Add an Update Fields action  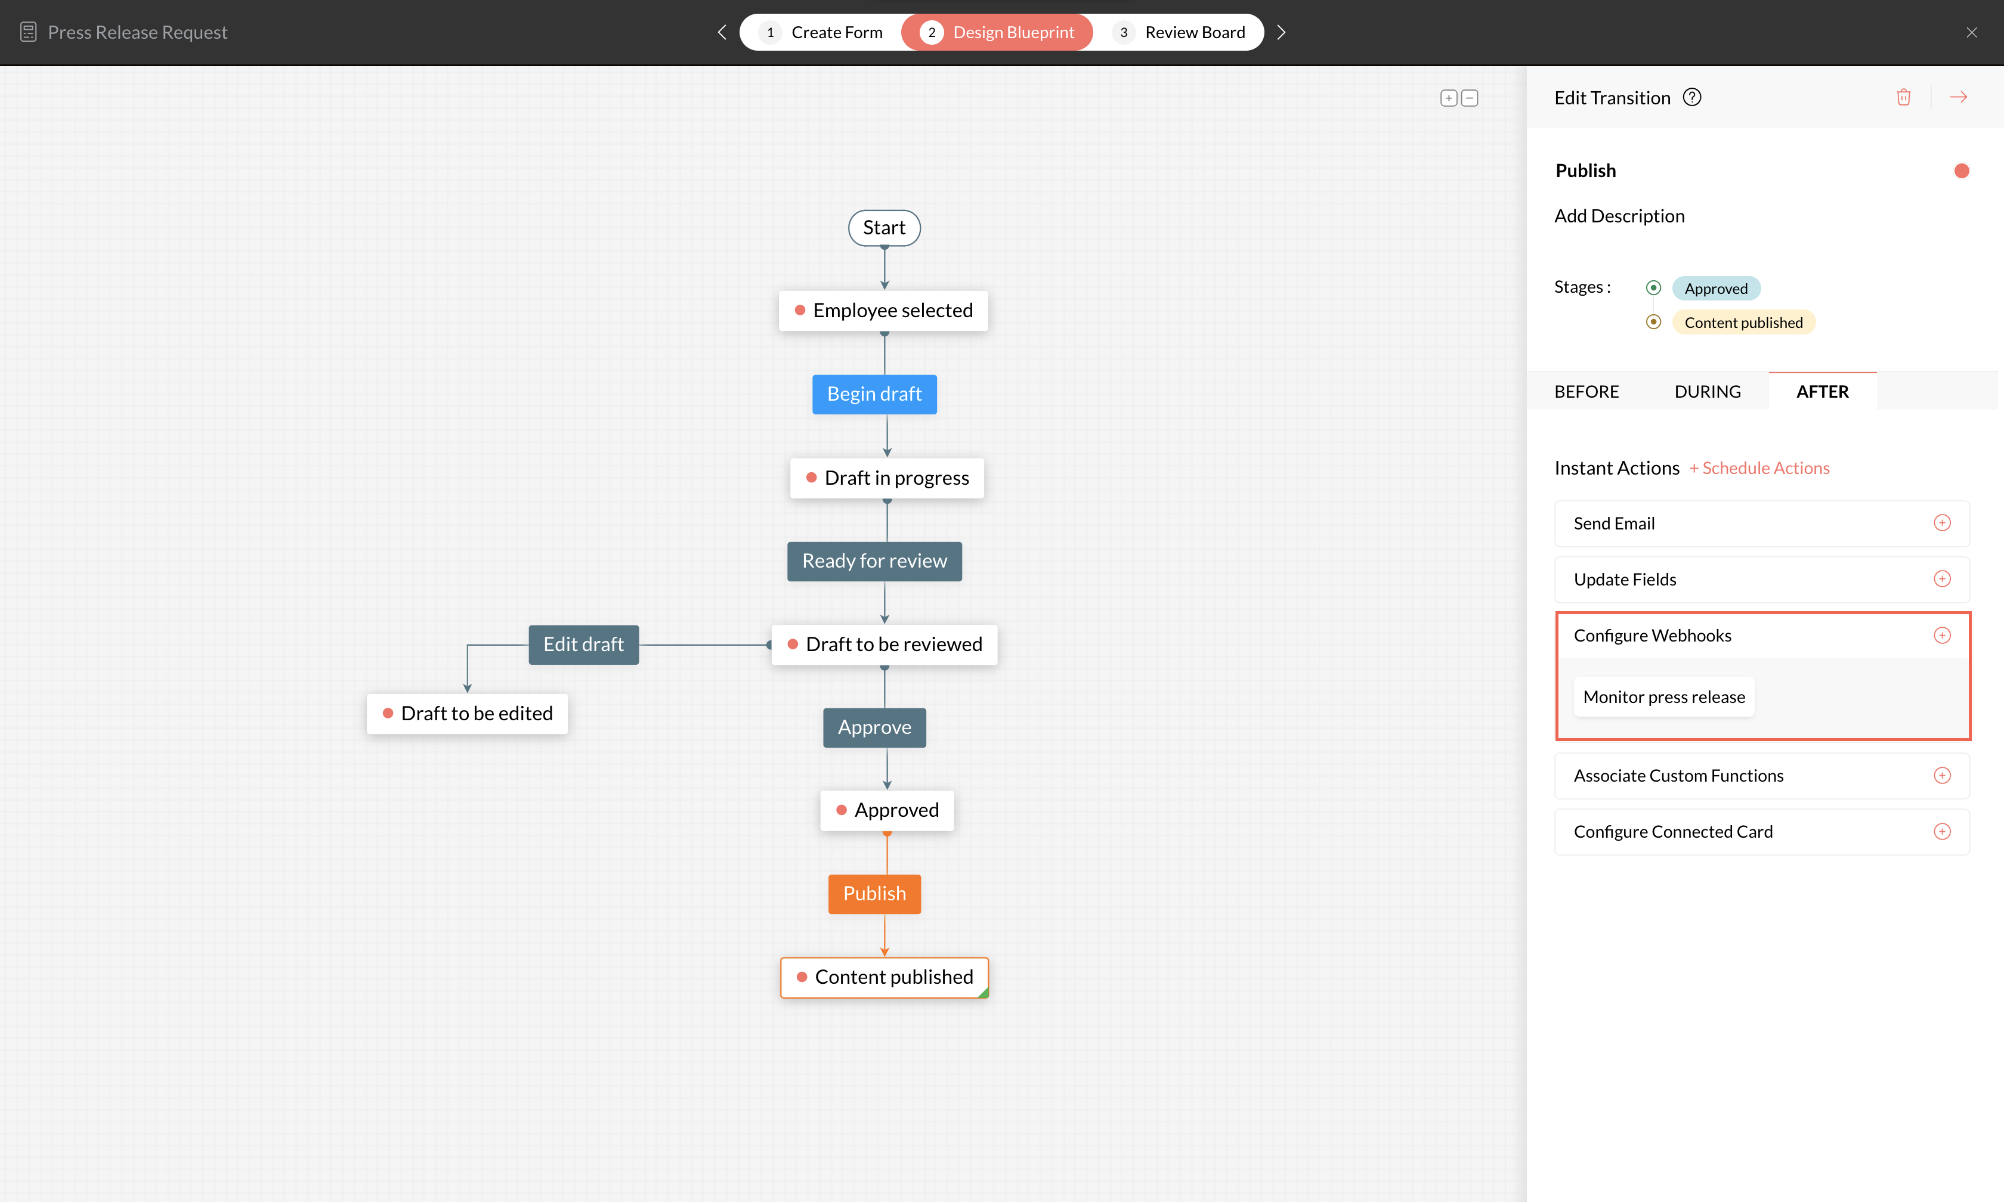(x=1941, y=579)
